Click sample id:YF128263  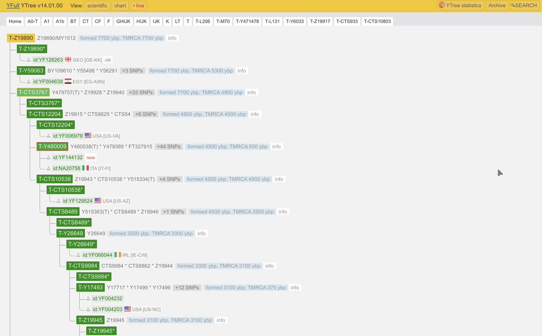pos(48,60)
